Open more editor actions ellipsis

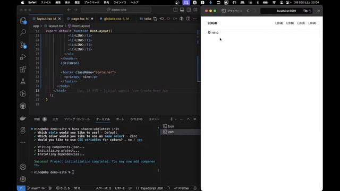[195, 19]
